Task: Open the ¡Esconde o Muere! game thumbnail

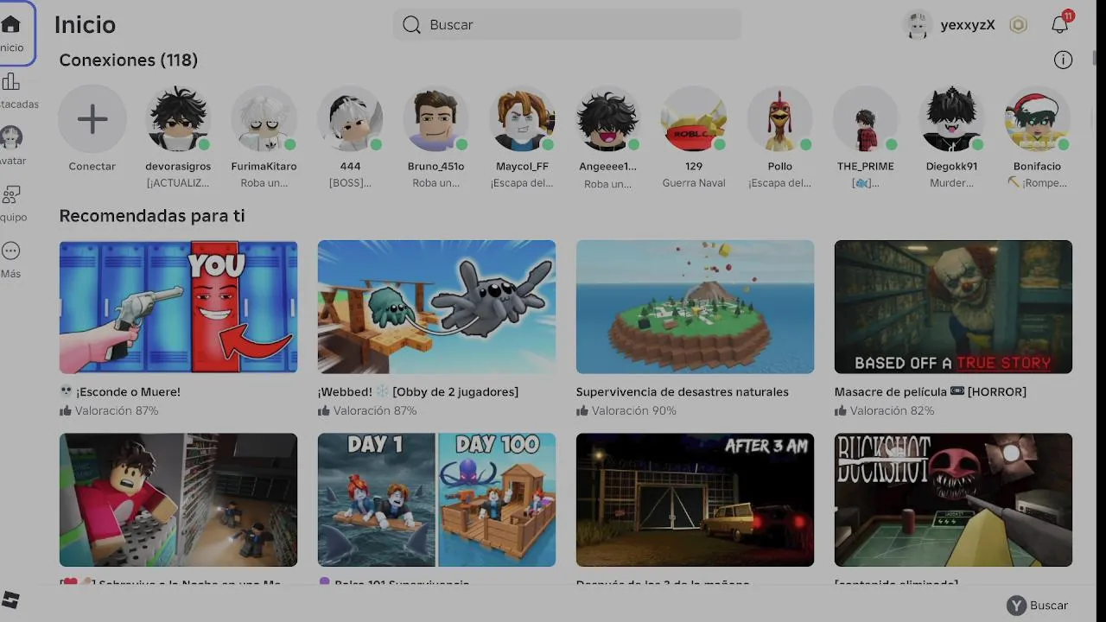Action: [x=178, y=307]
